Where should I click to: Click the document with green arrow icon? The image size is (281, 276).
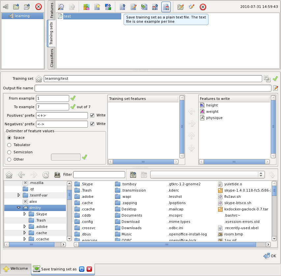(144, 7)
